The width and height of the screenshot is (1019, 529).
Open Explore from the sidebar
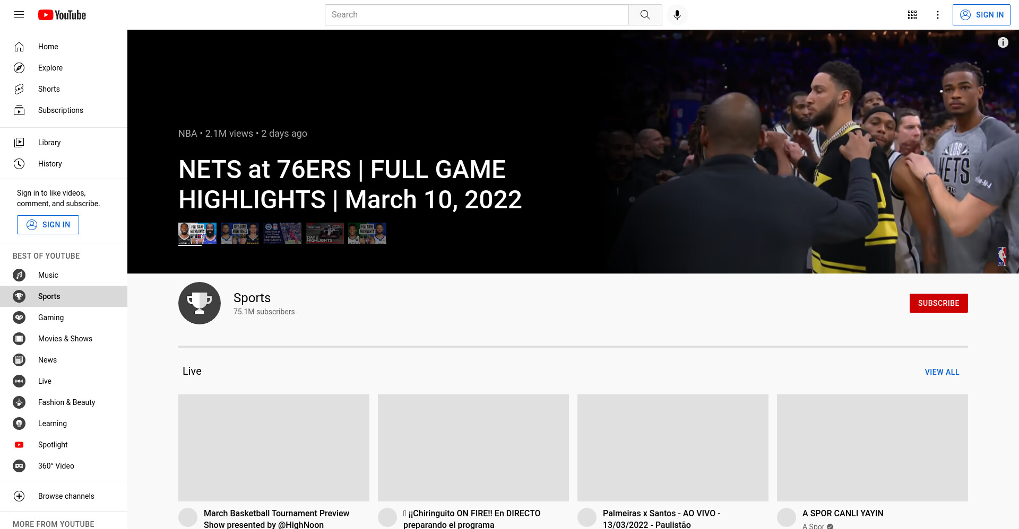(64, 68)
